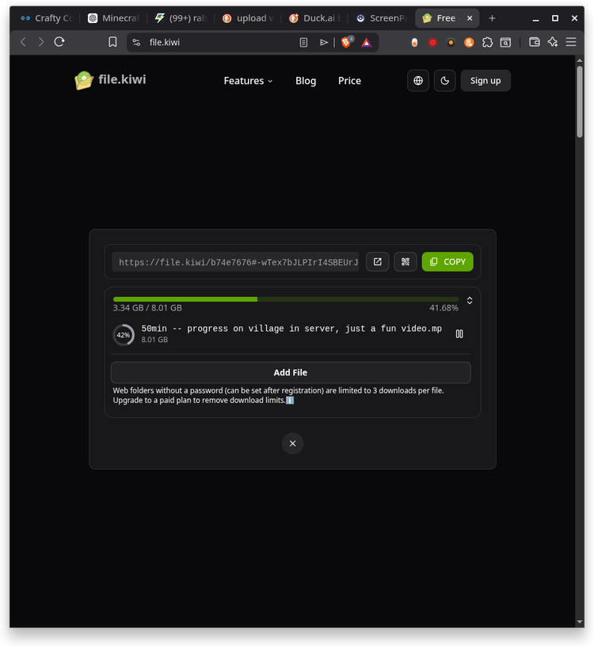The width and height of the screenshot is (594, 647).
Task: Click the 3.34 GB / 8.01 GB text
Action: (147, 308)
